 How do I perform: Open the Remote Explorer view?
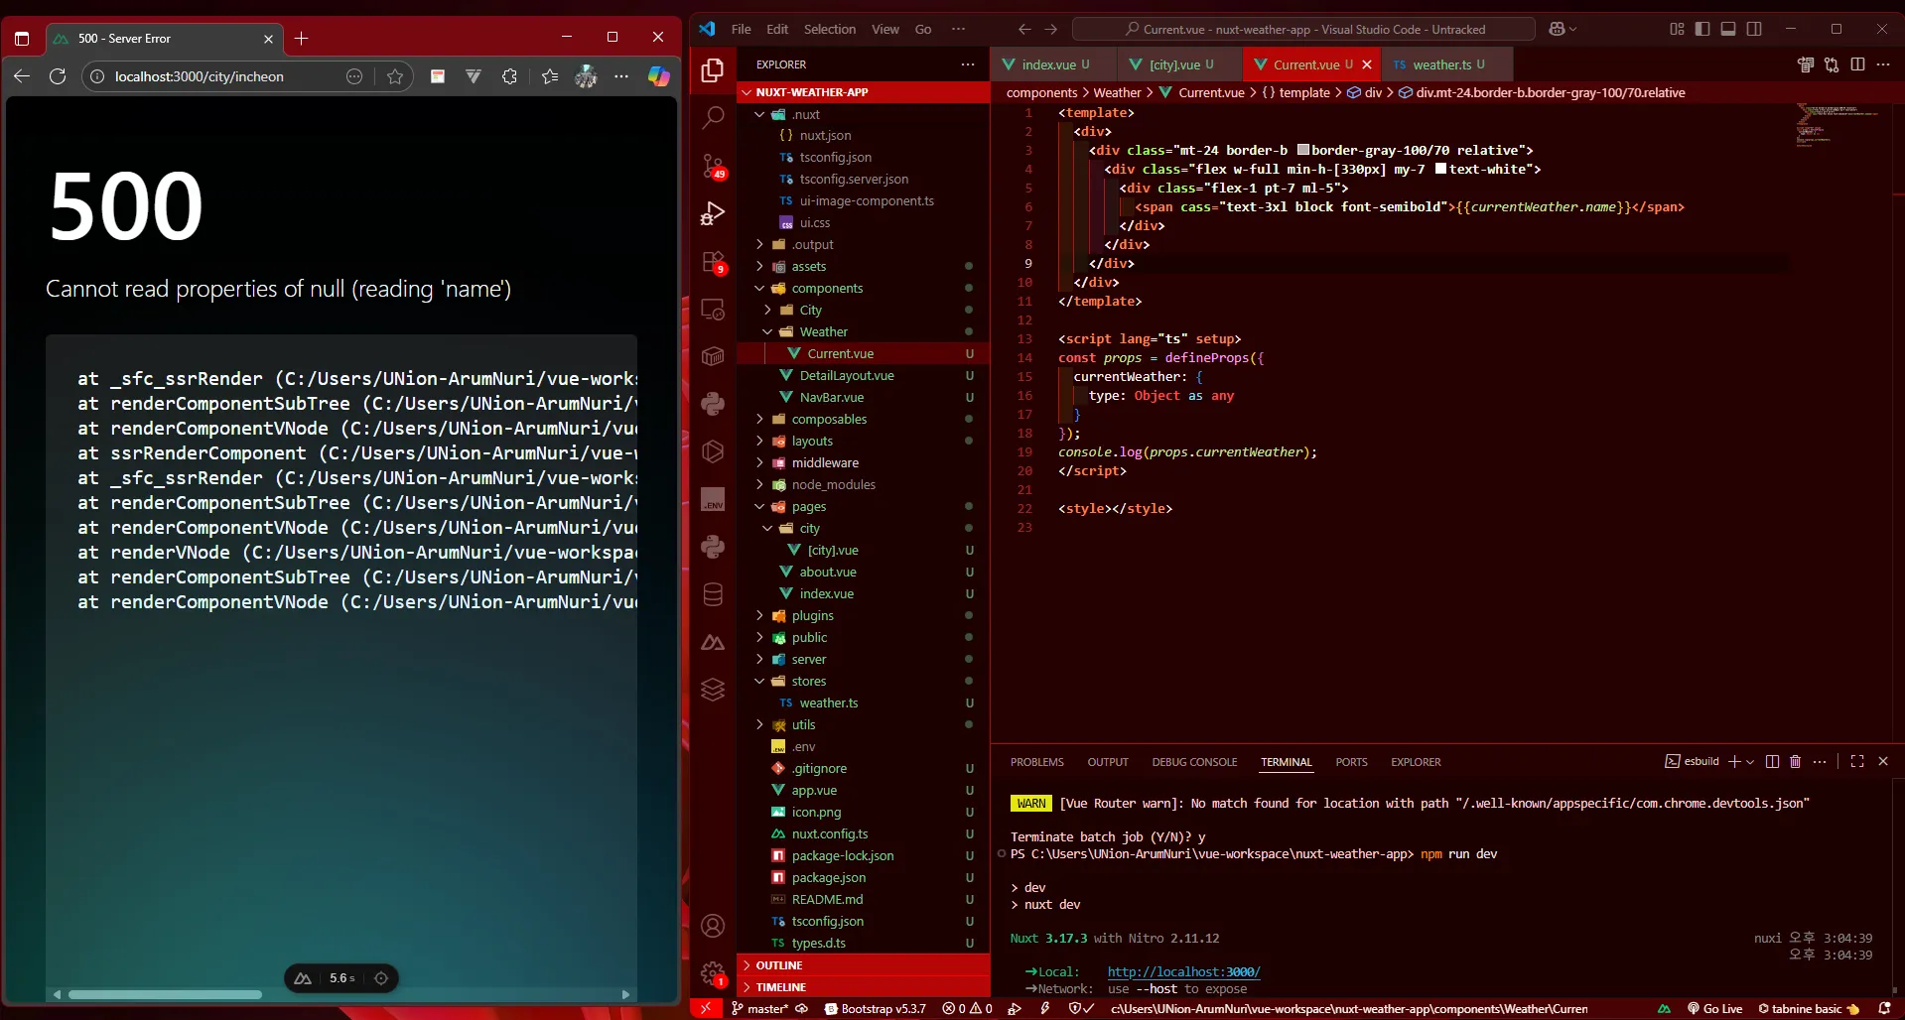pos(713,310)
